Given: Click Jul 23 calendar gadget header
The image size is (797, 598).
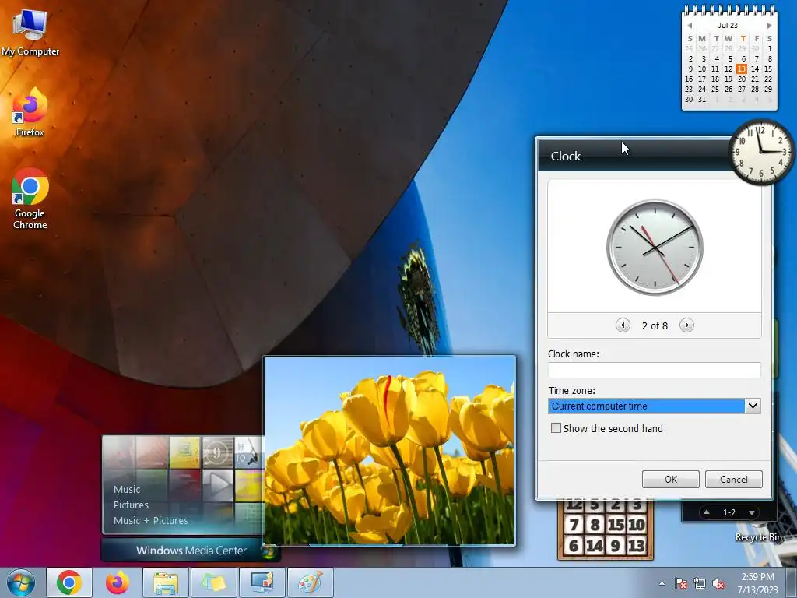Looking at the screenshot, I should pyautogui.click(x=728, y=26).
